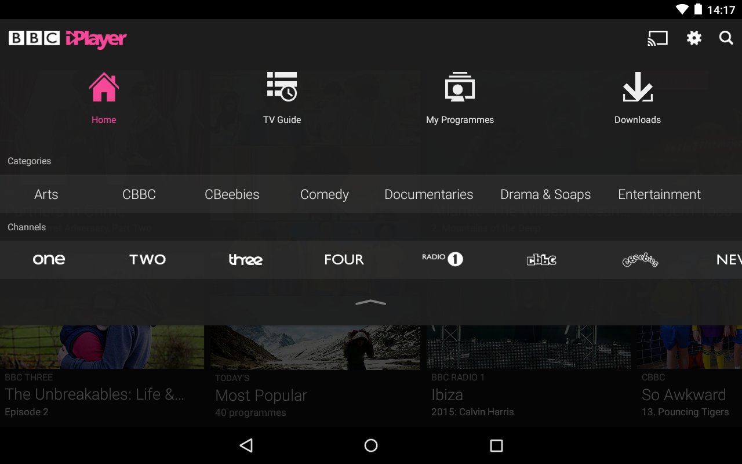The height and width of the screenshot is (464, 742).
Task: Tap the 'Episode 2' subtitle
Action: [27, 412]
